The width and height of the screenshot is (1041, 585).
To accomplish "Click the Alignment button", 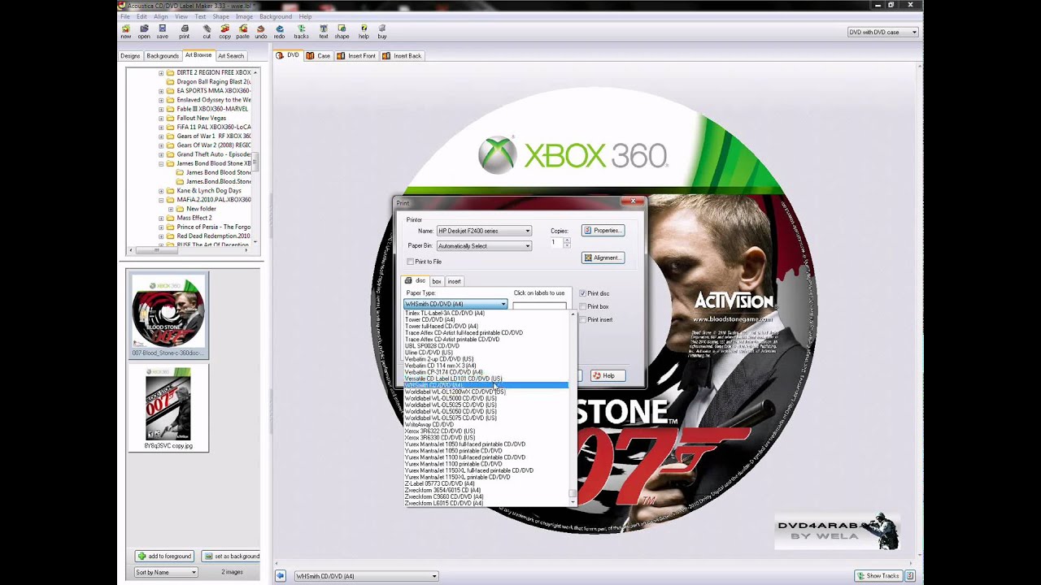I will pos(603,258).
